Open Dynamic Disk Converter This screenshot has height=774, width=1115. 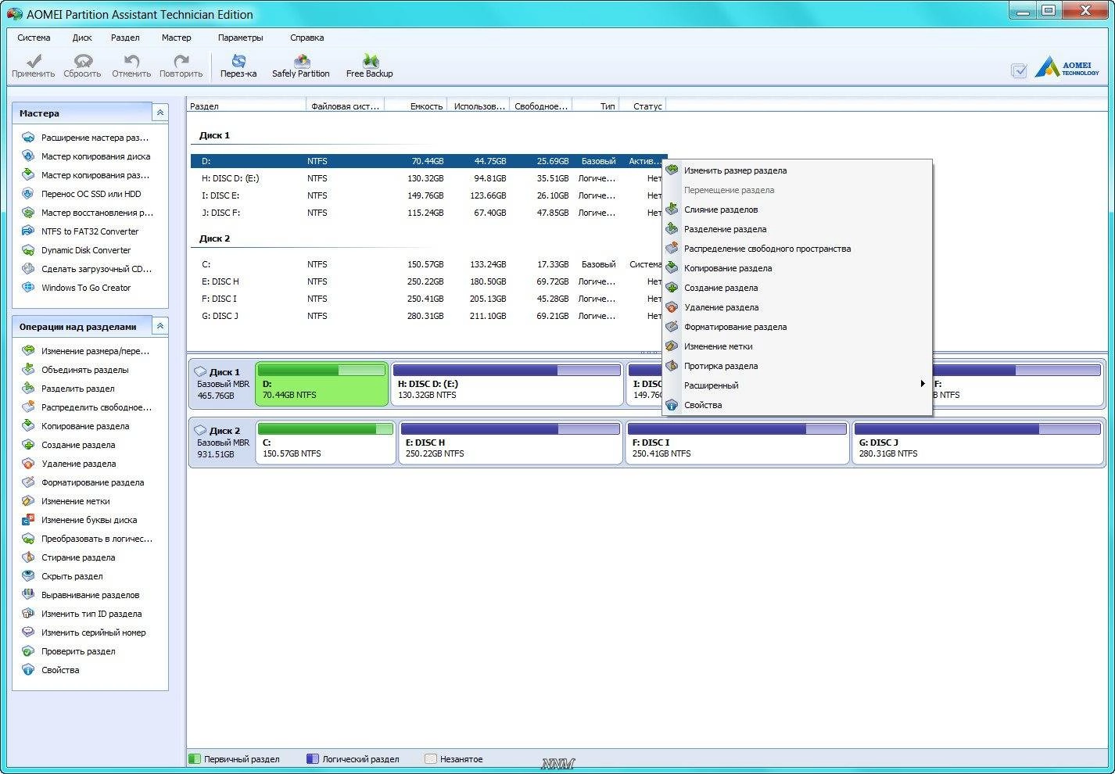pyautogui.click(x=86, y=250)
